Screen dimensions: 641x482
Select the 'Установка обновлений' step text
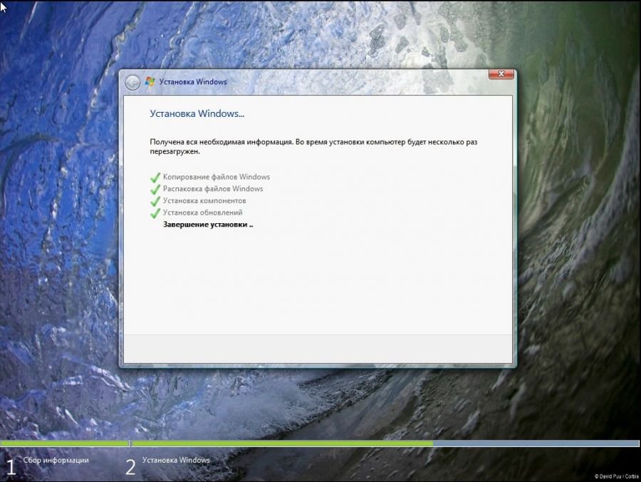coord(203,212)
